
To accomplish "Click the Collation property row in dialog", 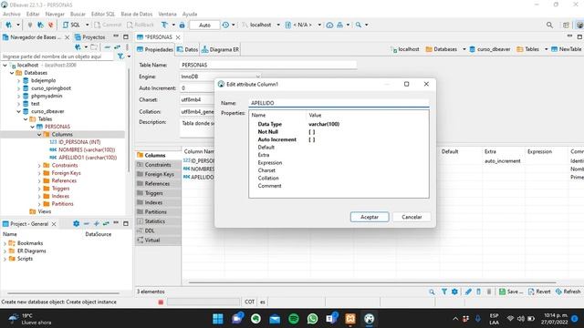I will coord(339,179).
